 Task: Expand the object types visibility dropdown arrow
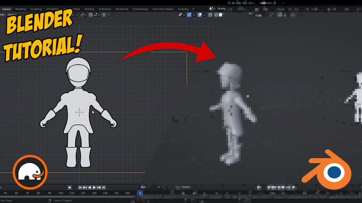click(184, 15)
